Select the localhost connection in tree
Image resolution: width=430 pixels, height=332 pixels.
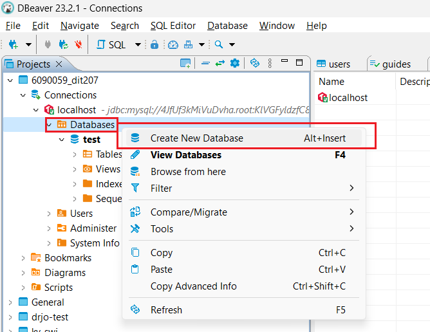(x=77, y=110)
